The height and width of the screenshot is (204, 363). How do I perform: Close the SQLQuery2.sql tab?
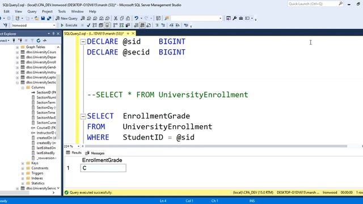point(133,33)
